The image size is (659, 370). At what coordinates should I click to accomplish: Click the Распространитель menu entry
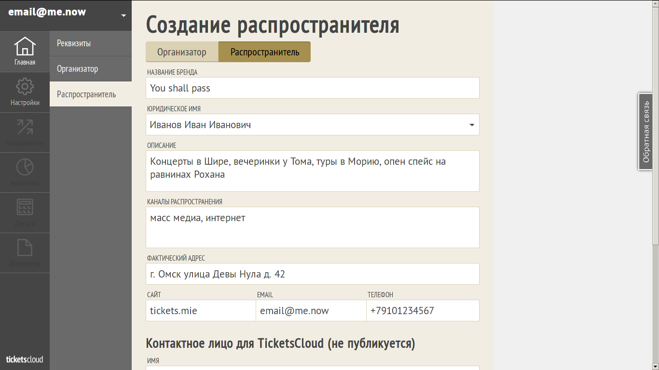(x=90, y=94)
